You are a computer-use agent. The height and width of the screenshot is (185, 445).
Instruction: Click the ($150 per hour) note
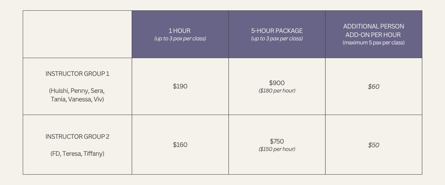[277, 149]
